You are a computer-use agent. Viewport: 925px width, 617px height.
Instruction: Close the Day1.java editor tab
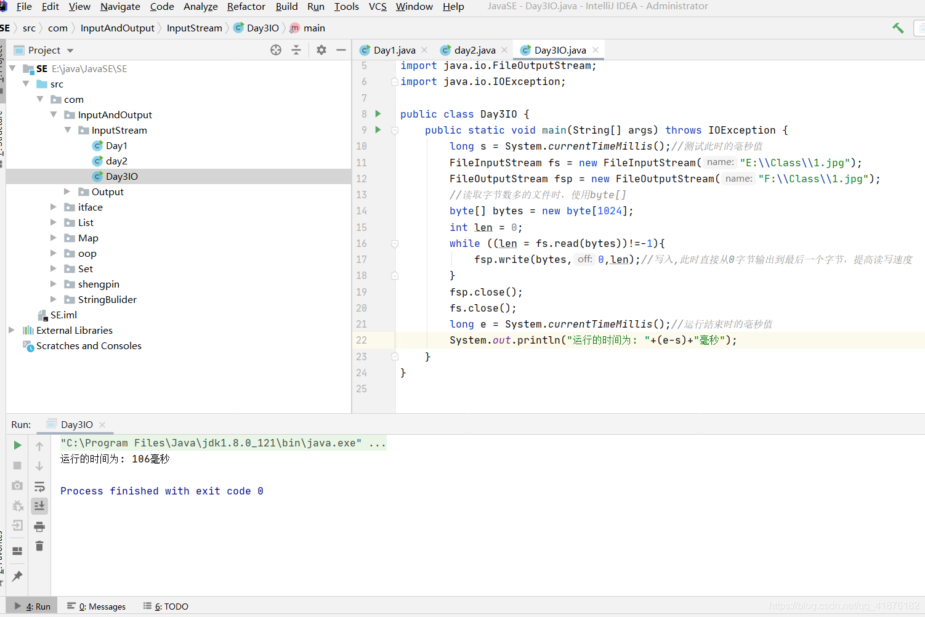pyautogui.click(x=424, y=50)
